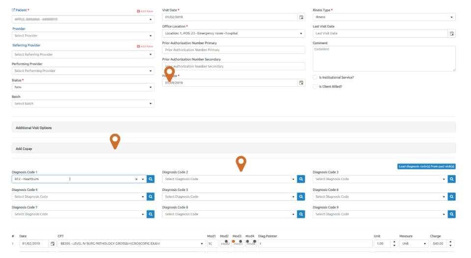Click Add New link beside Patient

click(x=145, y=11)
